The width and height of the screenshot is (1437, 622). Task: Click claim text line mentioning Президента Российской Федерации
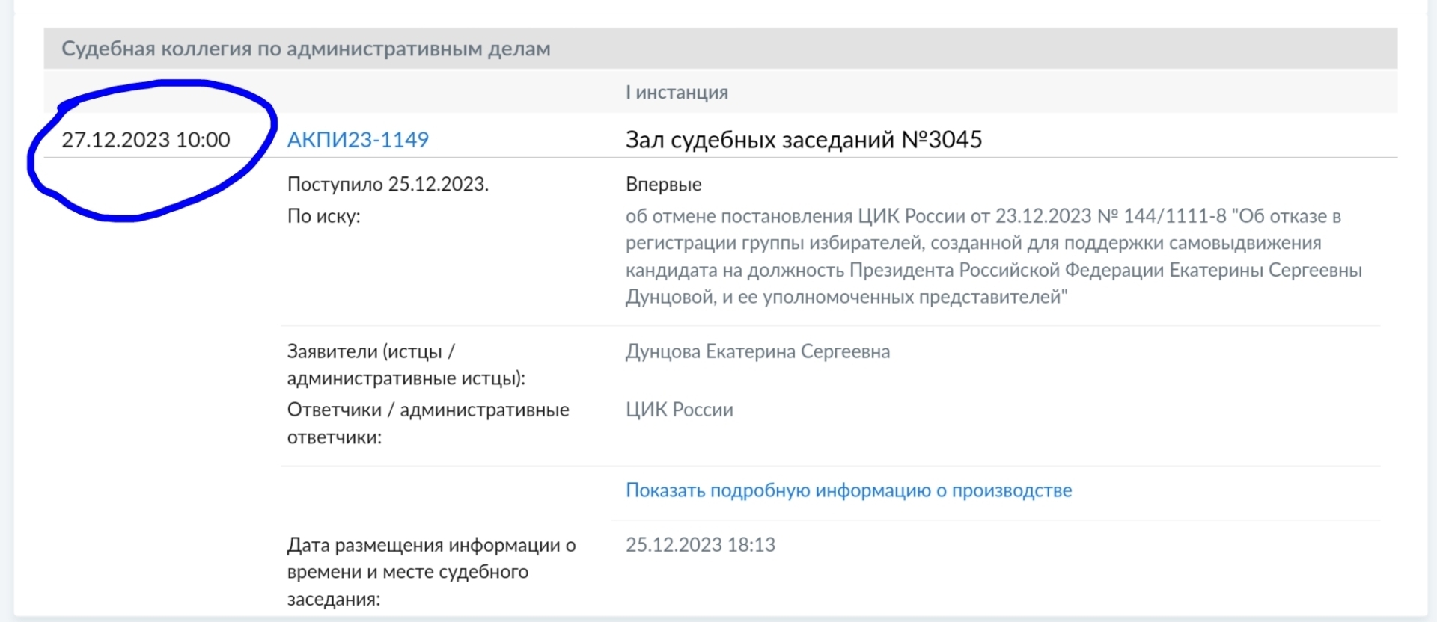coord(993,271)
